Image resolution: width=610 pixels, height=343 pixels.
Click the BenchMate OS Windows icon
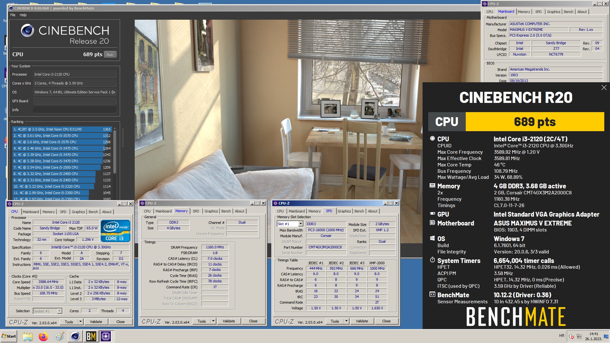[x=432, y=238]
